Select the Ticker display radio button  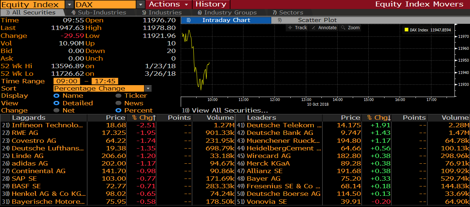coord(118,96)
